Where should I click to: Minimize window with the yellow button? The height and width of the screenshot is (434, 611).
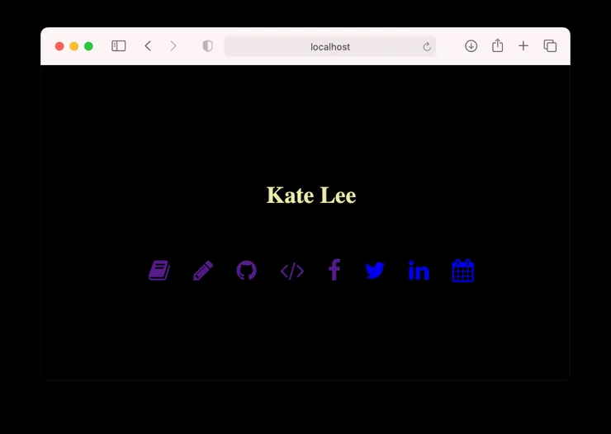(74, 46)
